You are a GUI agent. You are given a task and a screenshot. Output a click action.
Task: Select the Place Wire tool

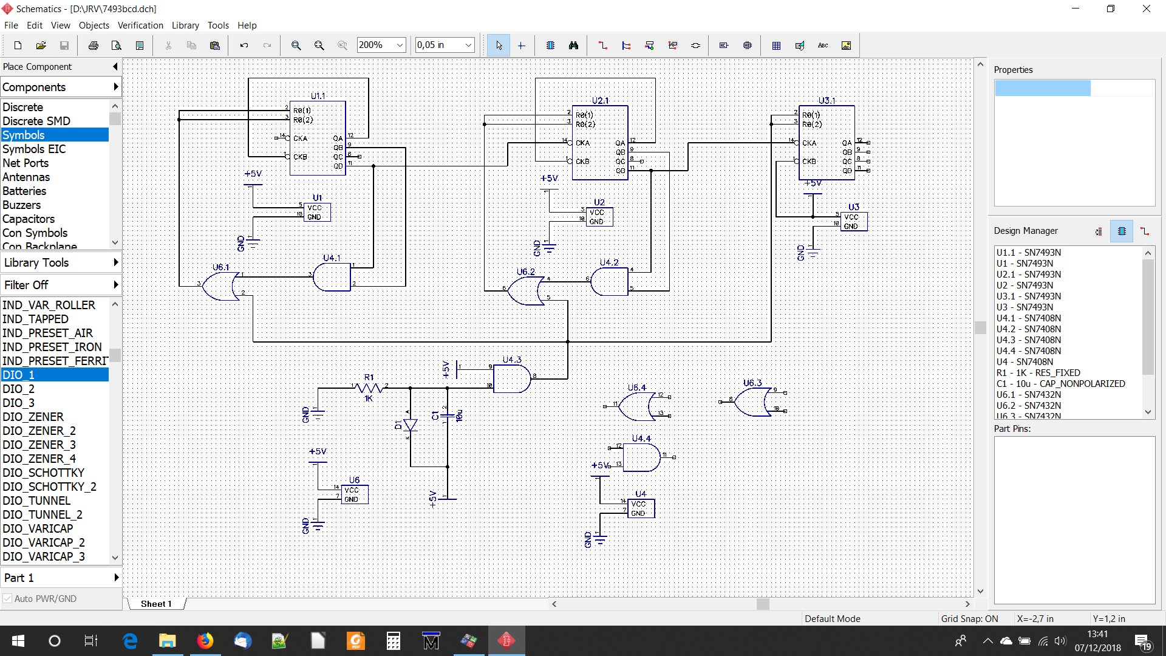[x=602, y=46]
